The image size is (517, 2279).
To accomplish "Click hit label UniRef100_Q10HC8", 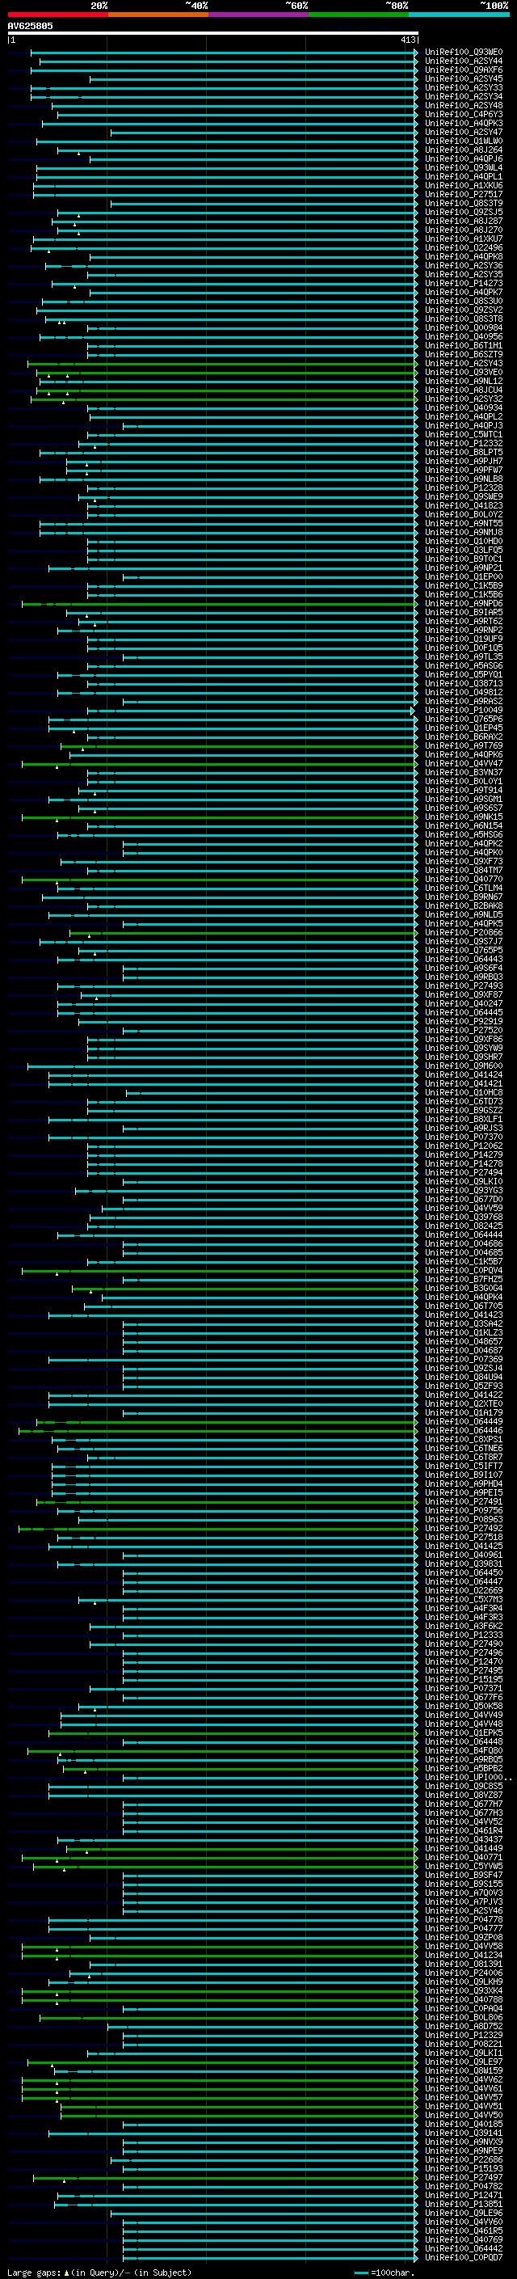I will [464, 1093].
